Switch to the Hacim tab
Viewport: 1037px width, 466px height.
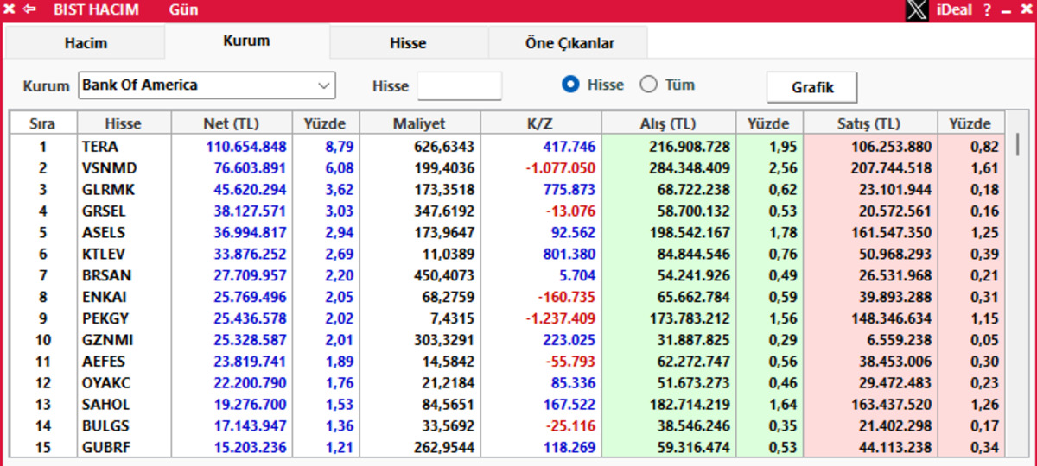[x=86, y=43]
